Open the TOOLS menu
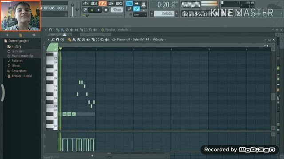The image size is (284, 159). [60, 8]
